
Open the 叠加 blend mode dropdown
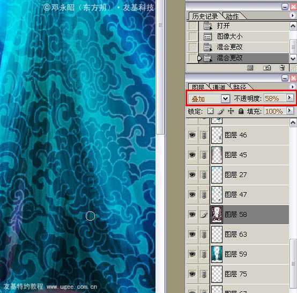click(x=225, y=99)
